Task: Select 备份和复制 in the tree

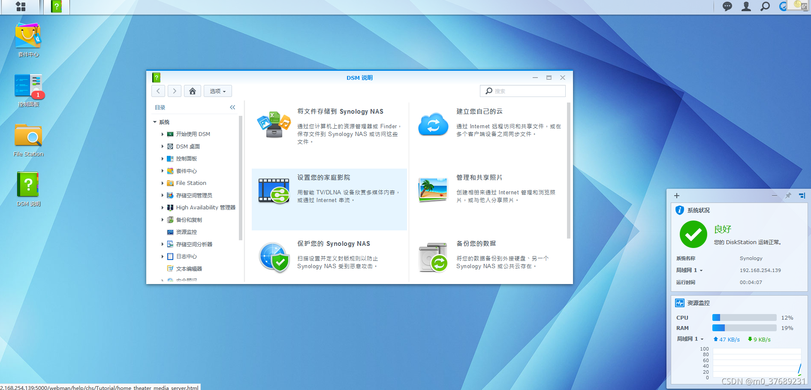Action: 189,220
